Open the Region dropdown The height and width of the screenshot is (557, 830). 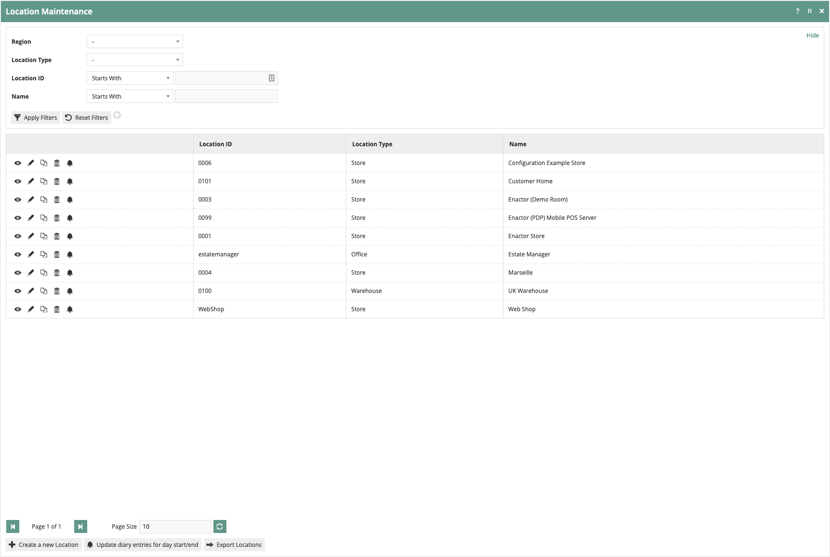[134, 41]
